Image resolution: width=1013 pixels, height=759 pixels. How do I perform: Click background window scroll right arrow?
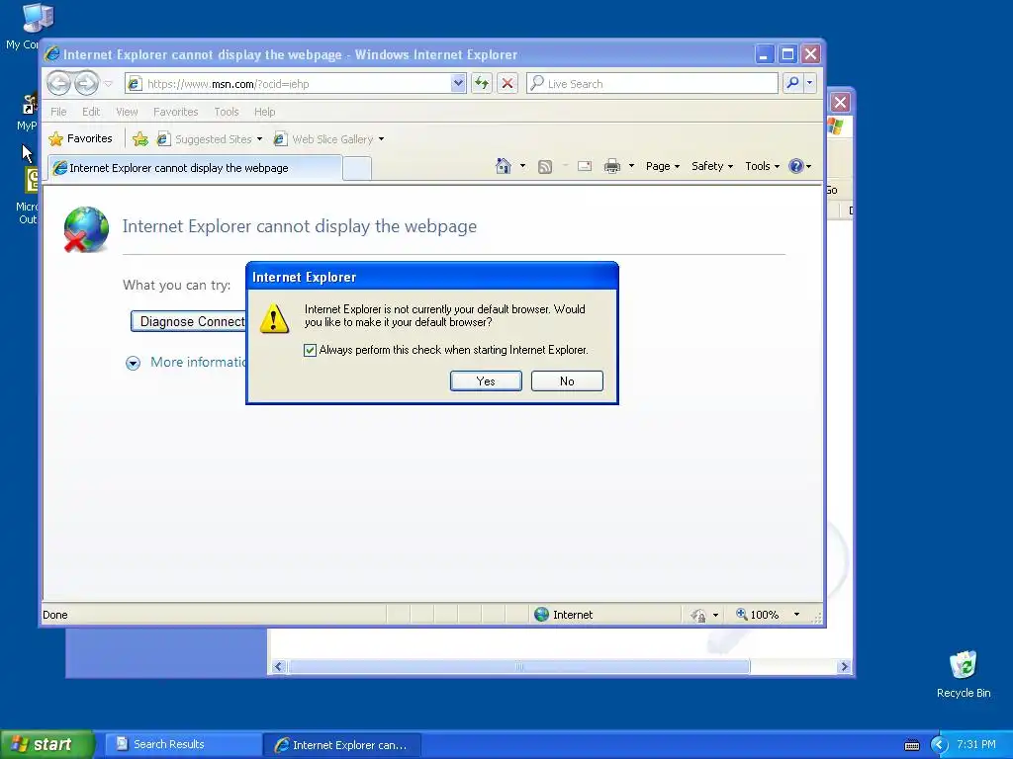(844, 667)
